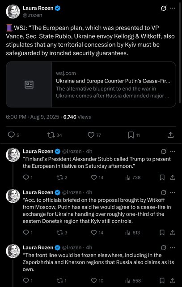The image size is (182, 287).
Task: Repost the main post with 34 reposts
Action: 55,135
